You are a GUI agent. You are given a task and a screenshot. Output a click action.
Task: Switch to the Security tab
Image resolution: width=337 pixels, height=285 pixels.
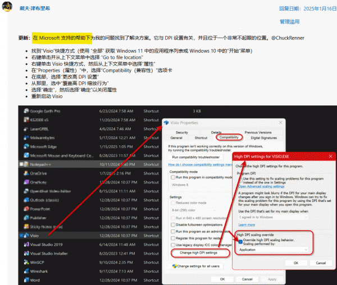[x=182, y=132]
